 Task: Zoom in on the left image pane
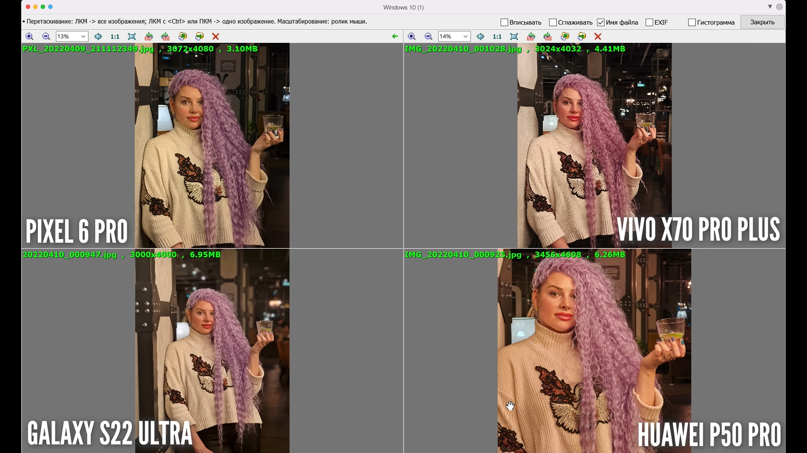(29, 36)
